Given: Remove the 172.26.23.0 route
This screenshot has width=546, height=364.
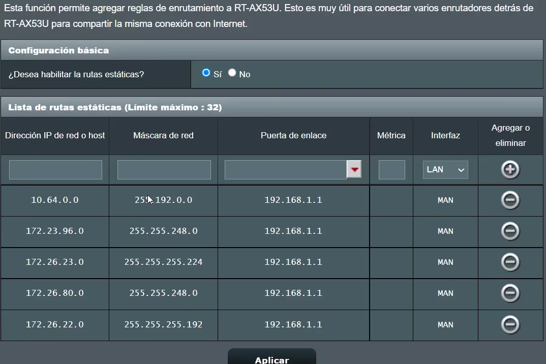Looking at the screenshot, I should point(510,262).
